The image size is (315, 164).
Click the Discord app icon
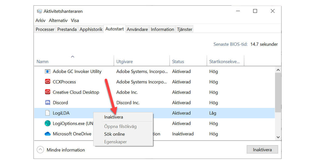[x=48, y=103]
